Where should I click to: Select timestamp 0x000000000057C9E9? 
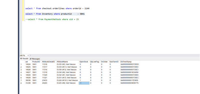coord(130,75)
